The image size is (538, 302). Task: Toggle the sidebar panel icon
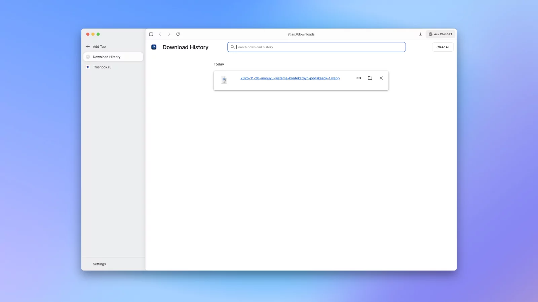coord(151,34)
